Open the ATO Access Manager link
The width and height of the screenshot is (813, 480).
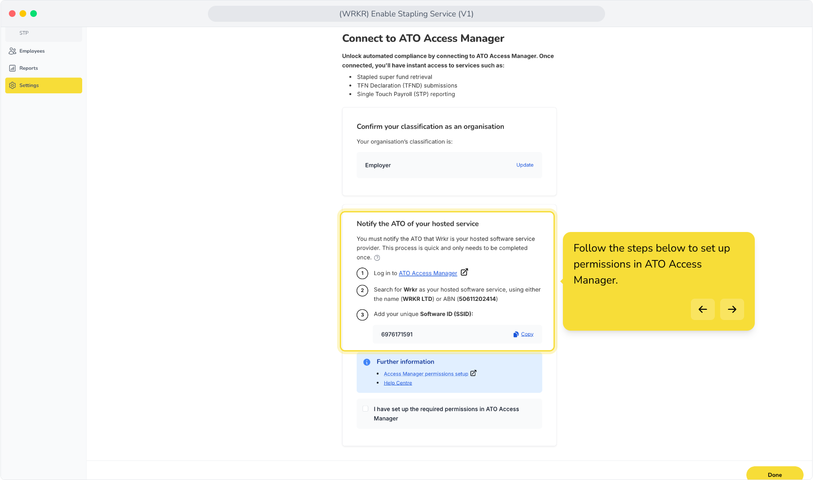428,273
